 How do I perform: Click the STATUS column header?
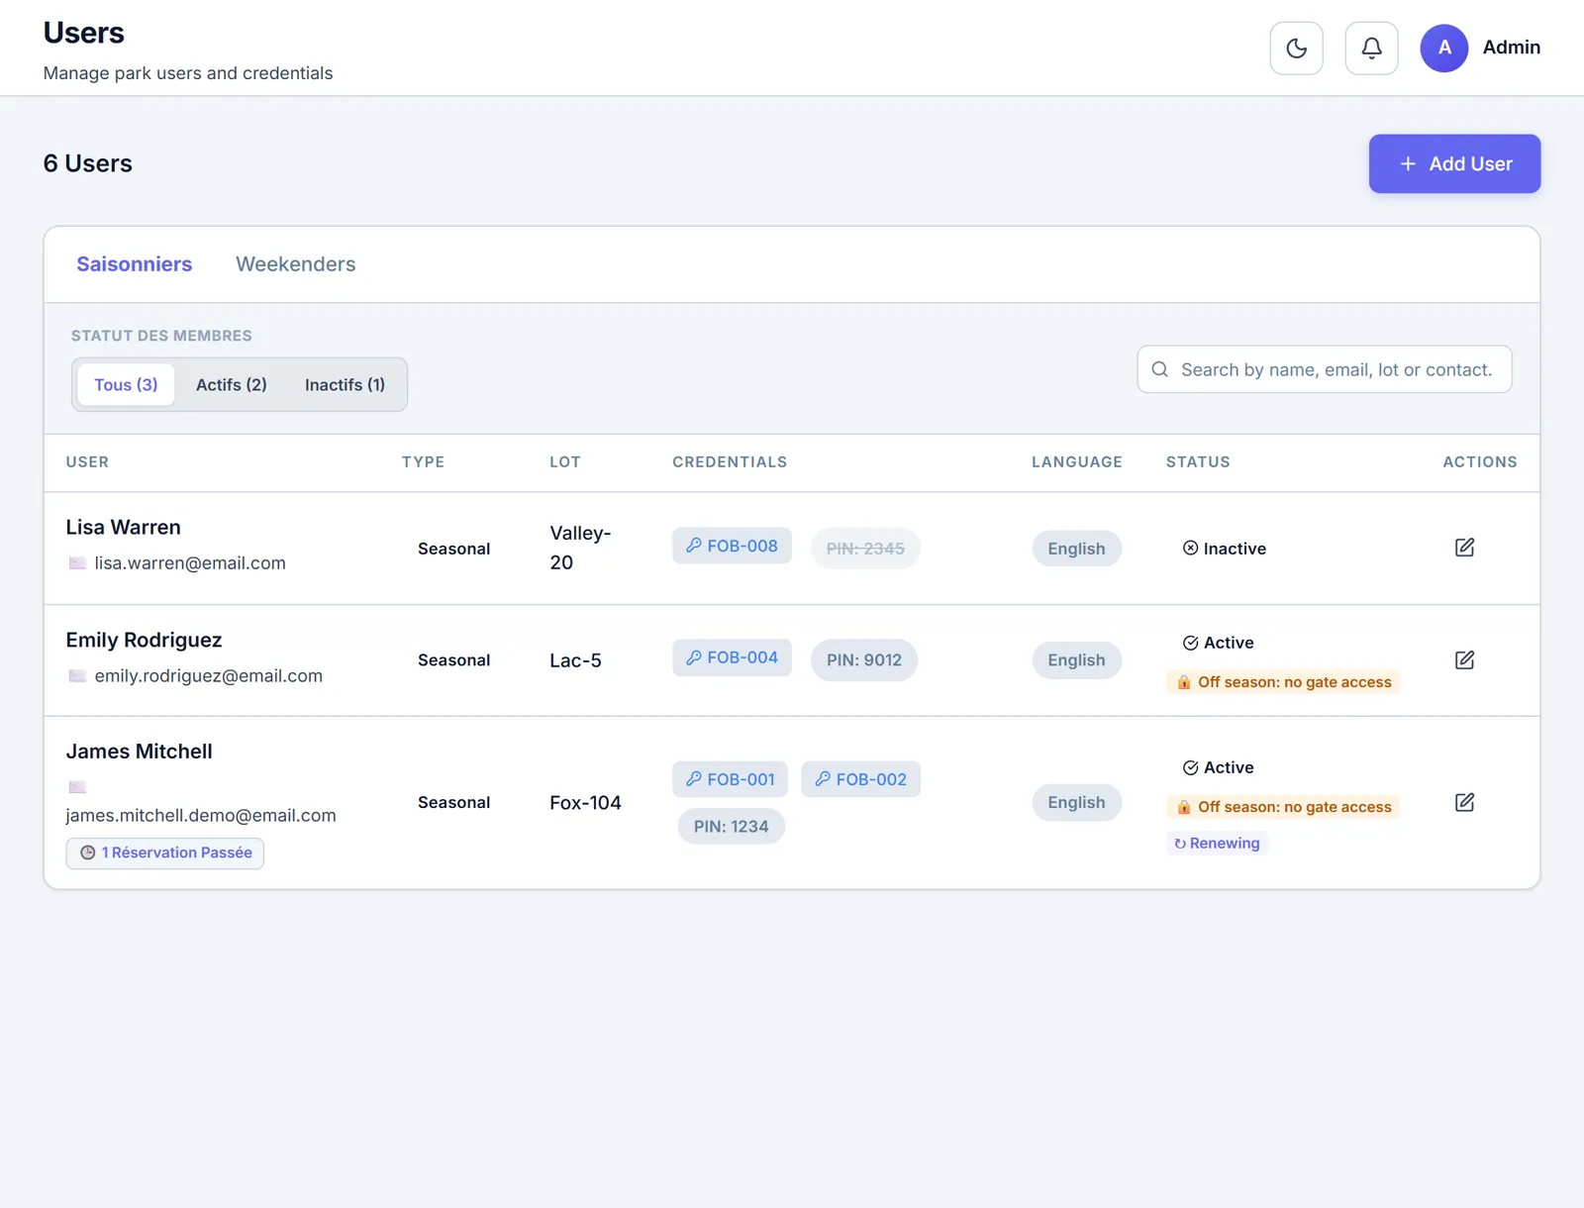coord(1198,462)
